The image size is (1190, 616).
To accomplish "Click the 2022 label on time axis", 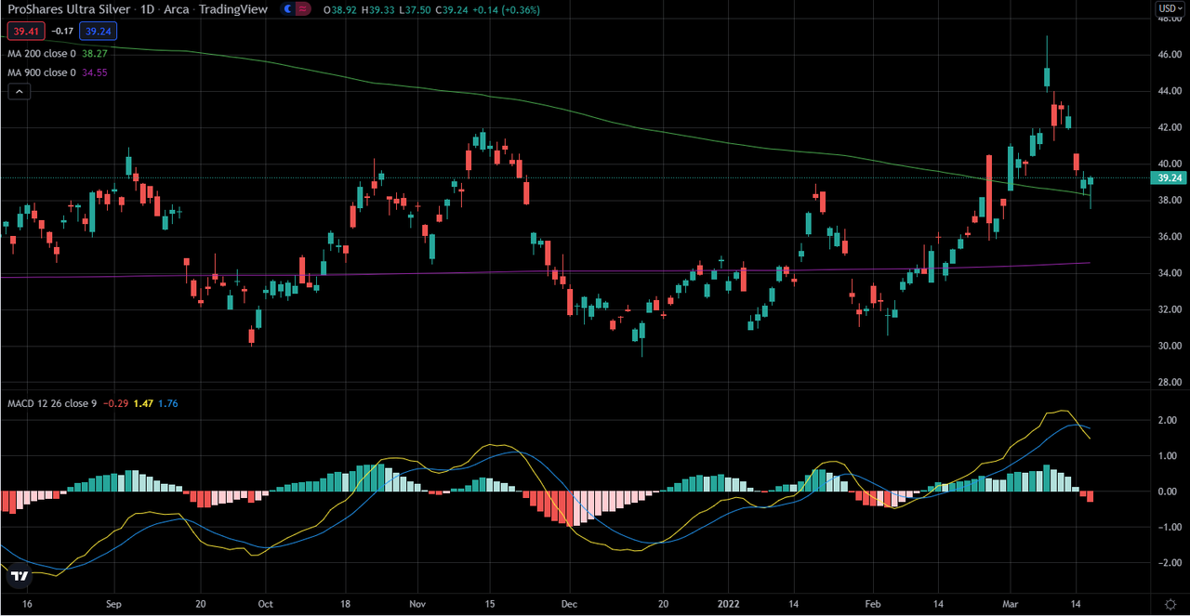I will pyautogui.click(x=728, y=603).
